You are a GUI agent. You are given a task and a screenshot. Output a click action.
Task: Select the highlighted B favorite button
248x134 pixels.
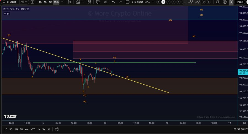(163, 2)
